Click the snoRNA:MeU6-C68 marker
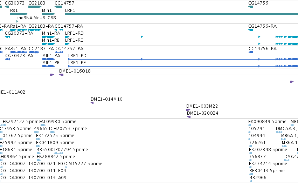298x183 pixels. tap(17, 21)
